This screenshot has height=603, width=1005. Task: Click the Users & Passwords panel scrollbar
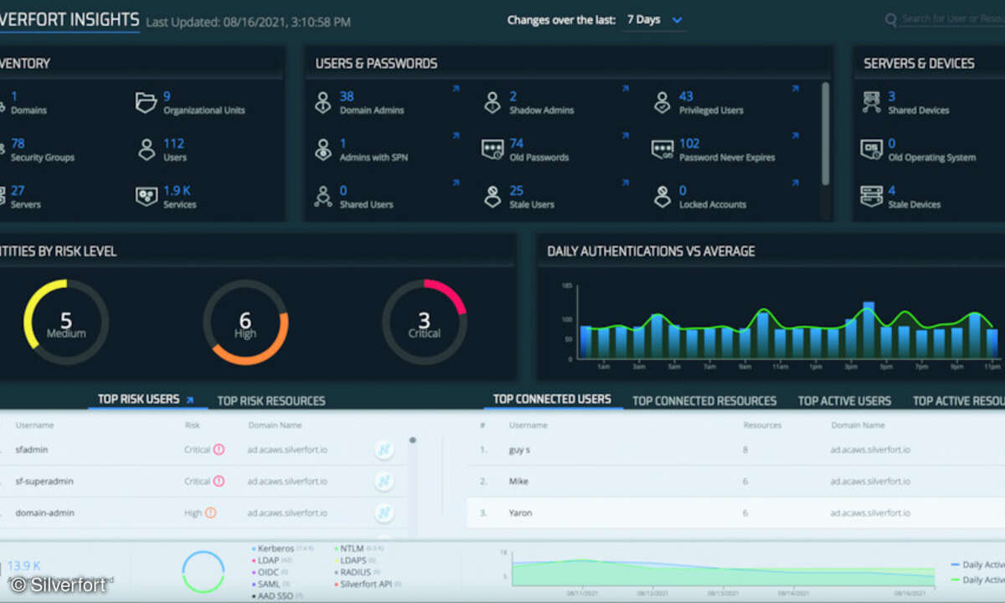click(826, 134)
